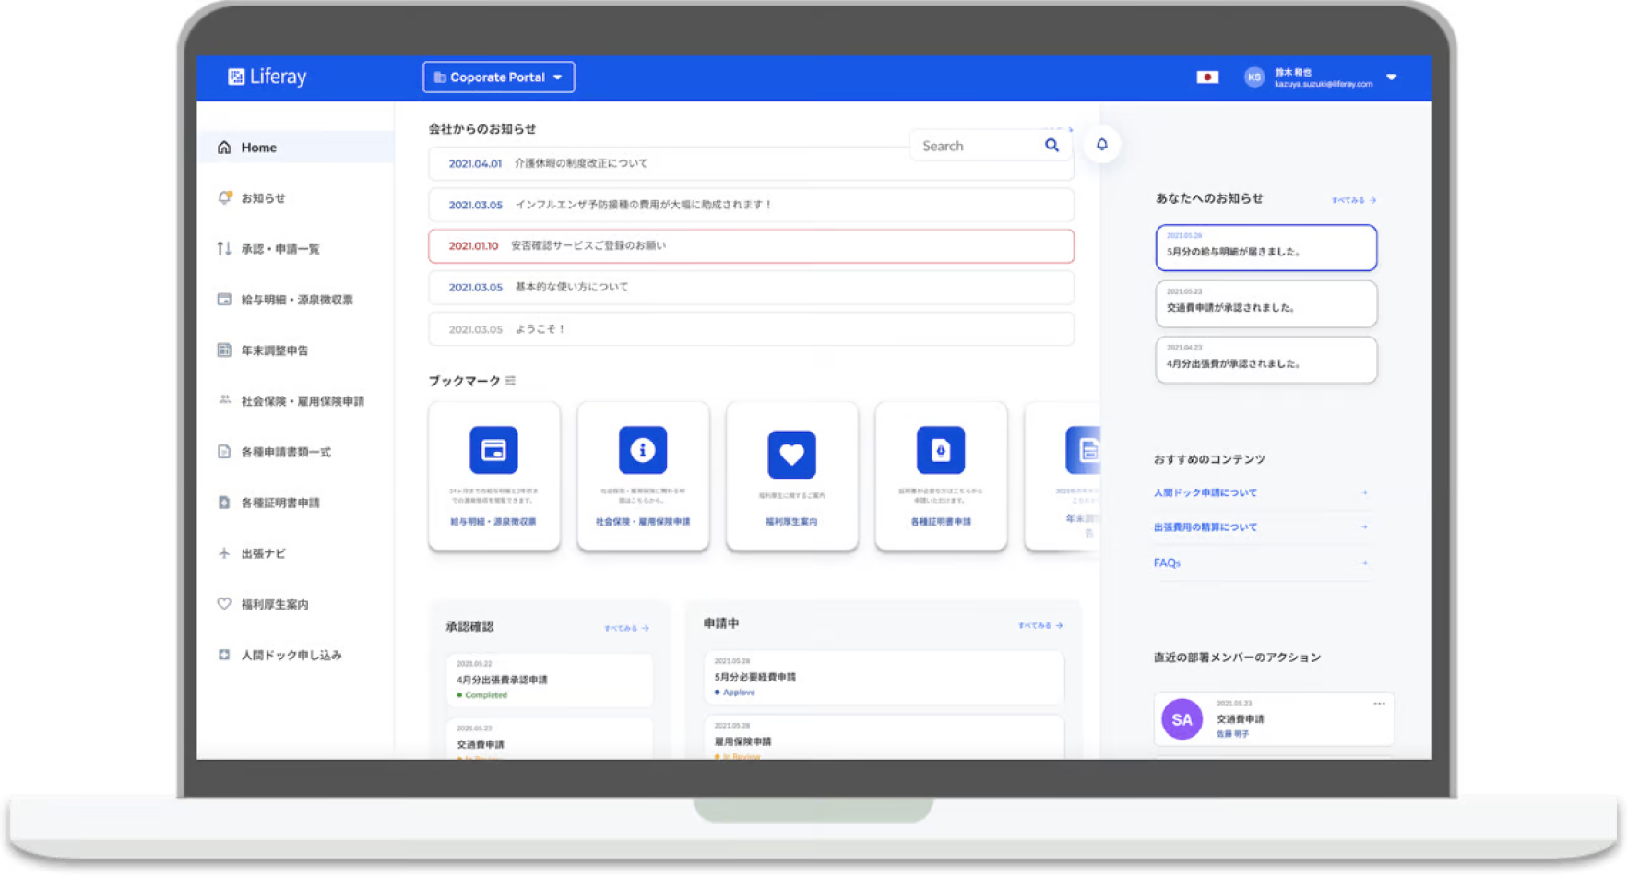Open the Corporate Portal dropdown
Screen dimensions: 1627x877
(x=498, y=77)
